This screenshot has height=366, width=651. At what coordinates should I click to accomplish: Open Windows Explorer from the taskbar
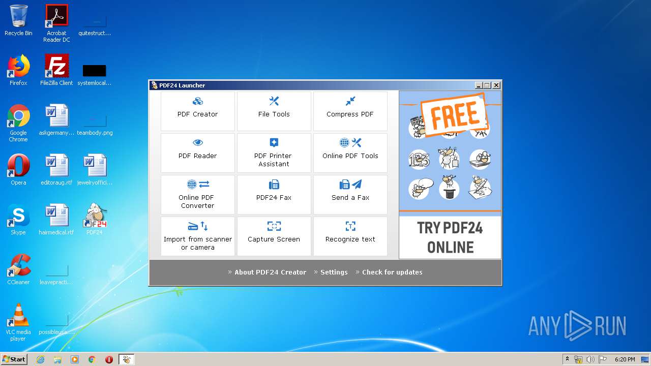pyautogui.click(x=57, y=359)
